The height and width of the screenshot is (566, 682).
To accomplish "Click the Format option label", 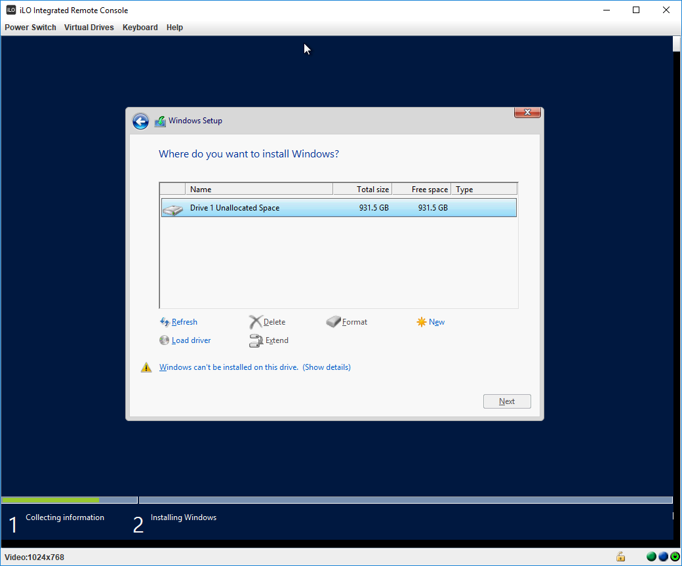I will [x=355, y=322].
